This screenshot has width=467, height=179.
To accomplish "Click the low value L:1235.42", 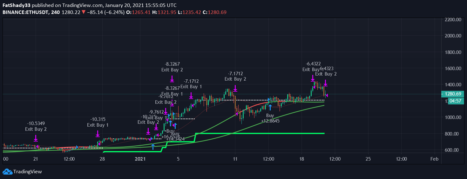I will (189, 12).
